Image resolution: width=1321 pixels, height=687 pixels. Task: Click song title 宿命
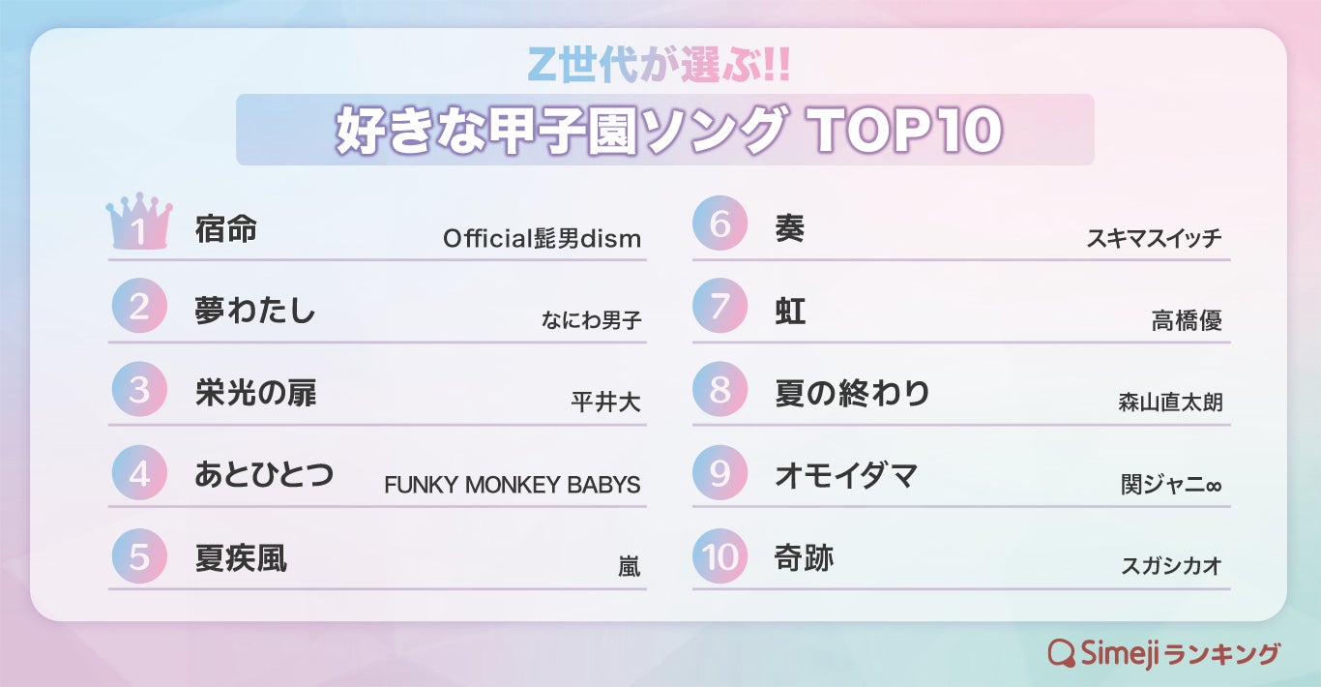pyautogui.click(x=226, y=229)
